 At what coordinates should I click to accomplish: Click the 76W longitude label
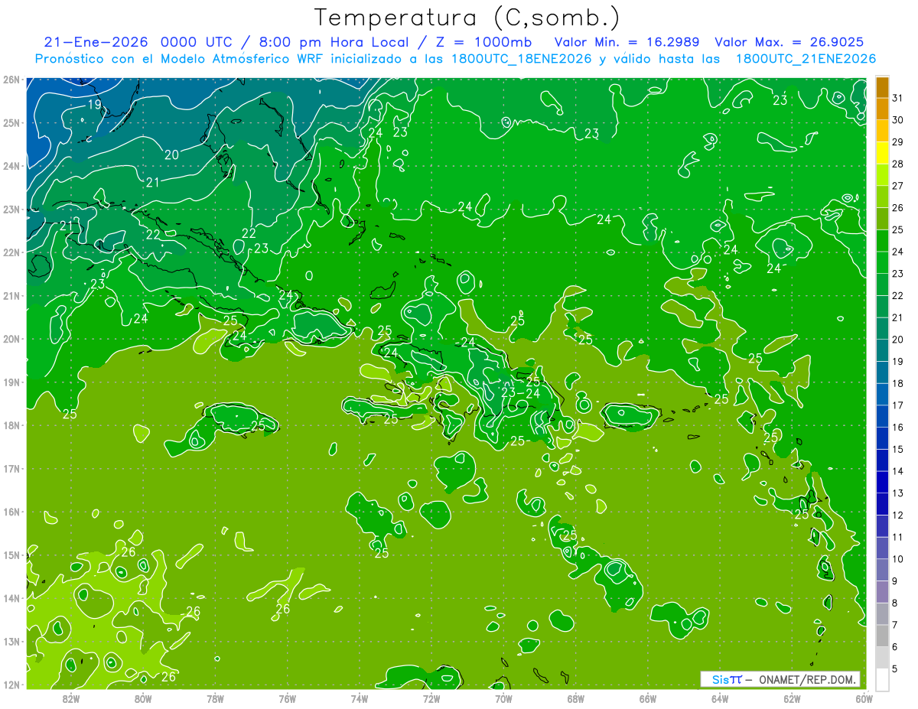pos(287,698)
